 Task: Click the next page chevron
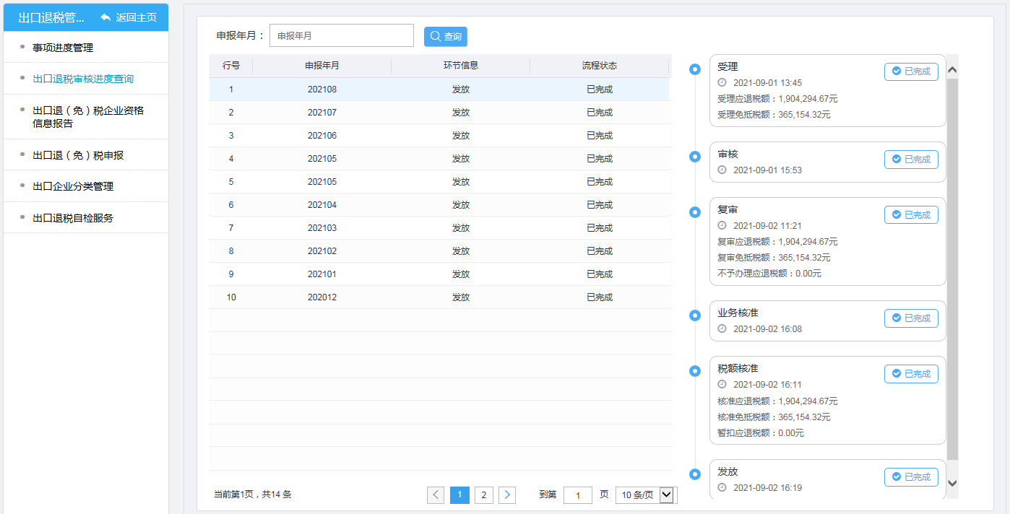click(507, 495)
